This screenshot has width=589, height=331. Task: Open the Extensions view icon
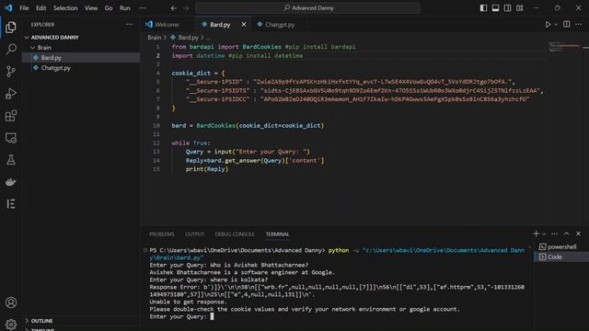point(11,116)
